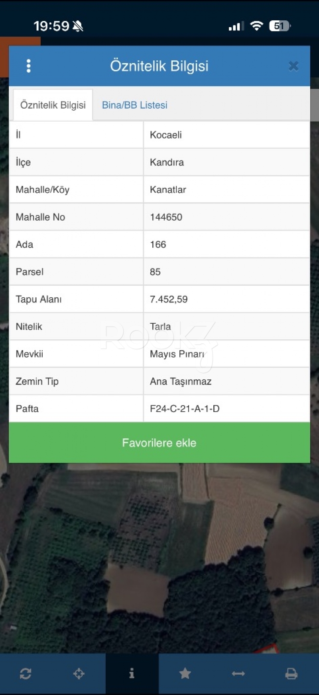Tap the satellite map below the dialog
Image resolution: width=319 pixels, height=695 pixels.
point(159,560)
